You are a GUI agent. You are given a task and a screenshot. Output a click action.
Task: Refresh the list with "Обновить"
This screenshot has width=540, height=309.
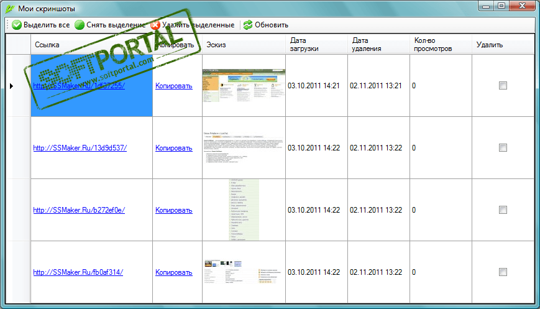[x=266, y=25]
